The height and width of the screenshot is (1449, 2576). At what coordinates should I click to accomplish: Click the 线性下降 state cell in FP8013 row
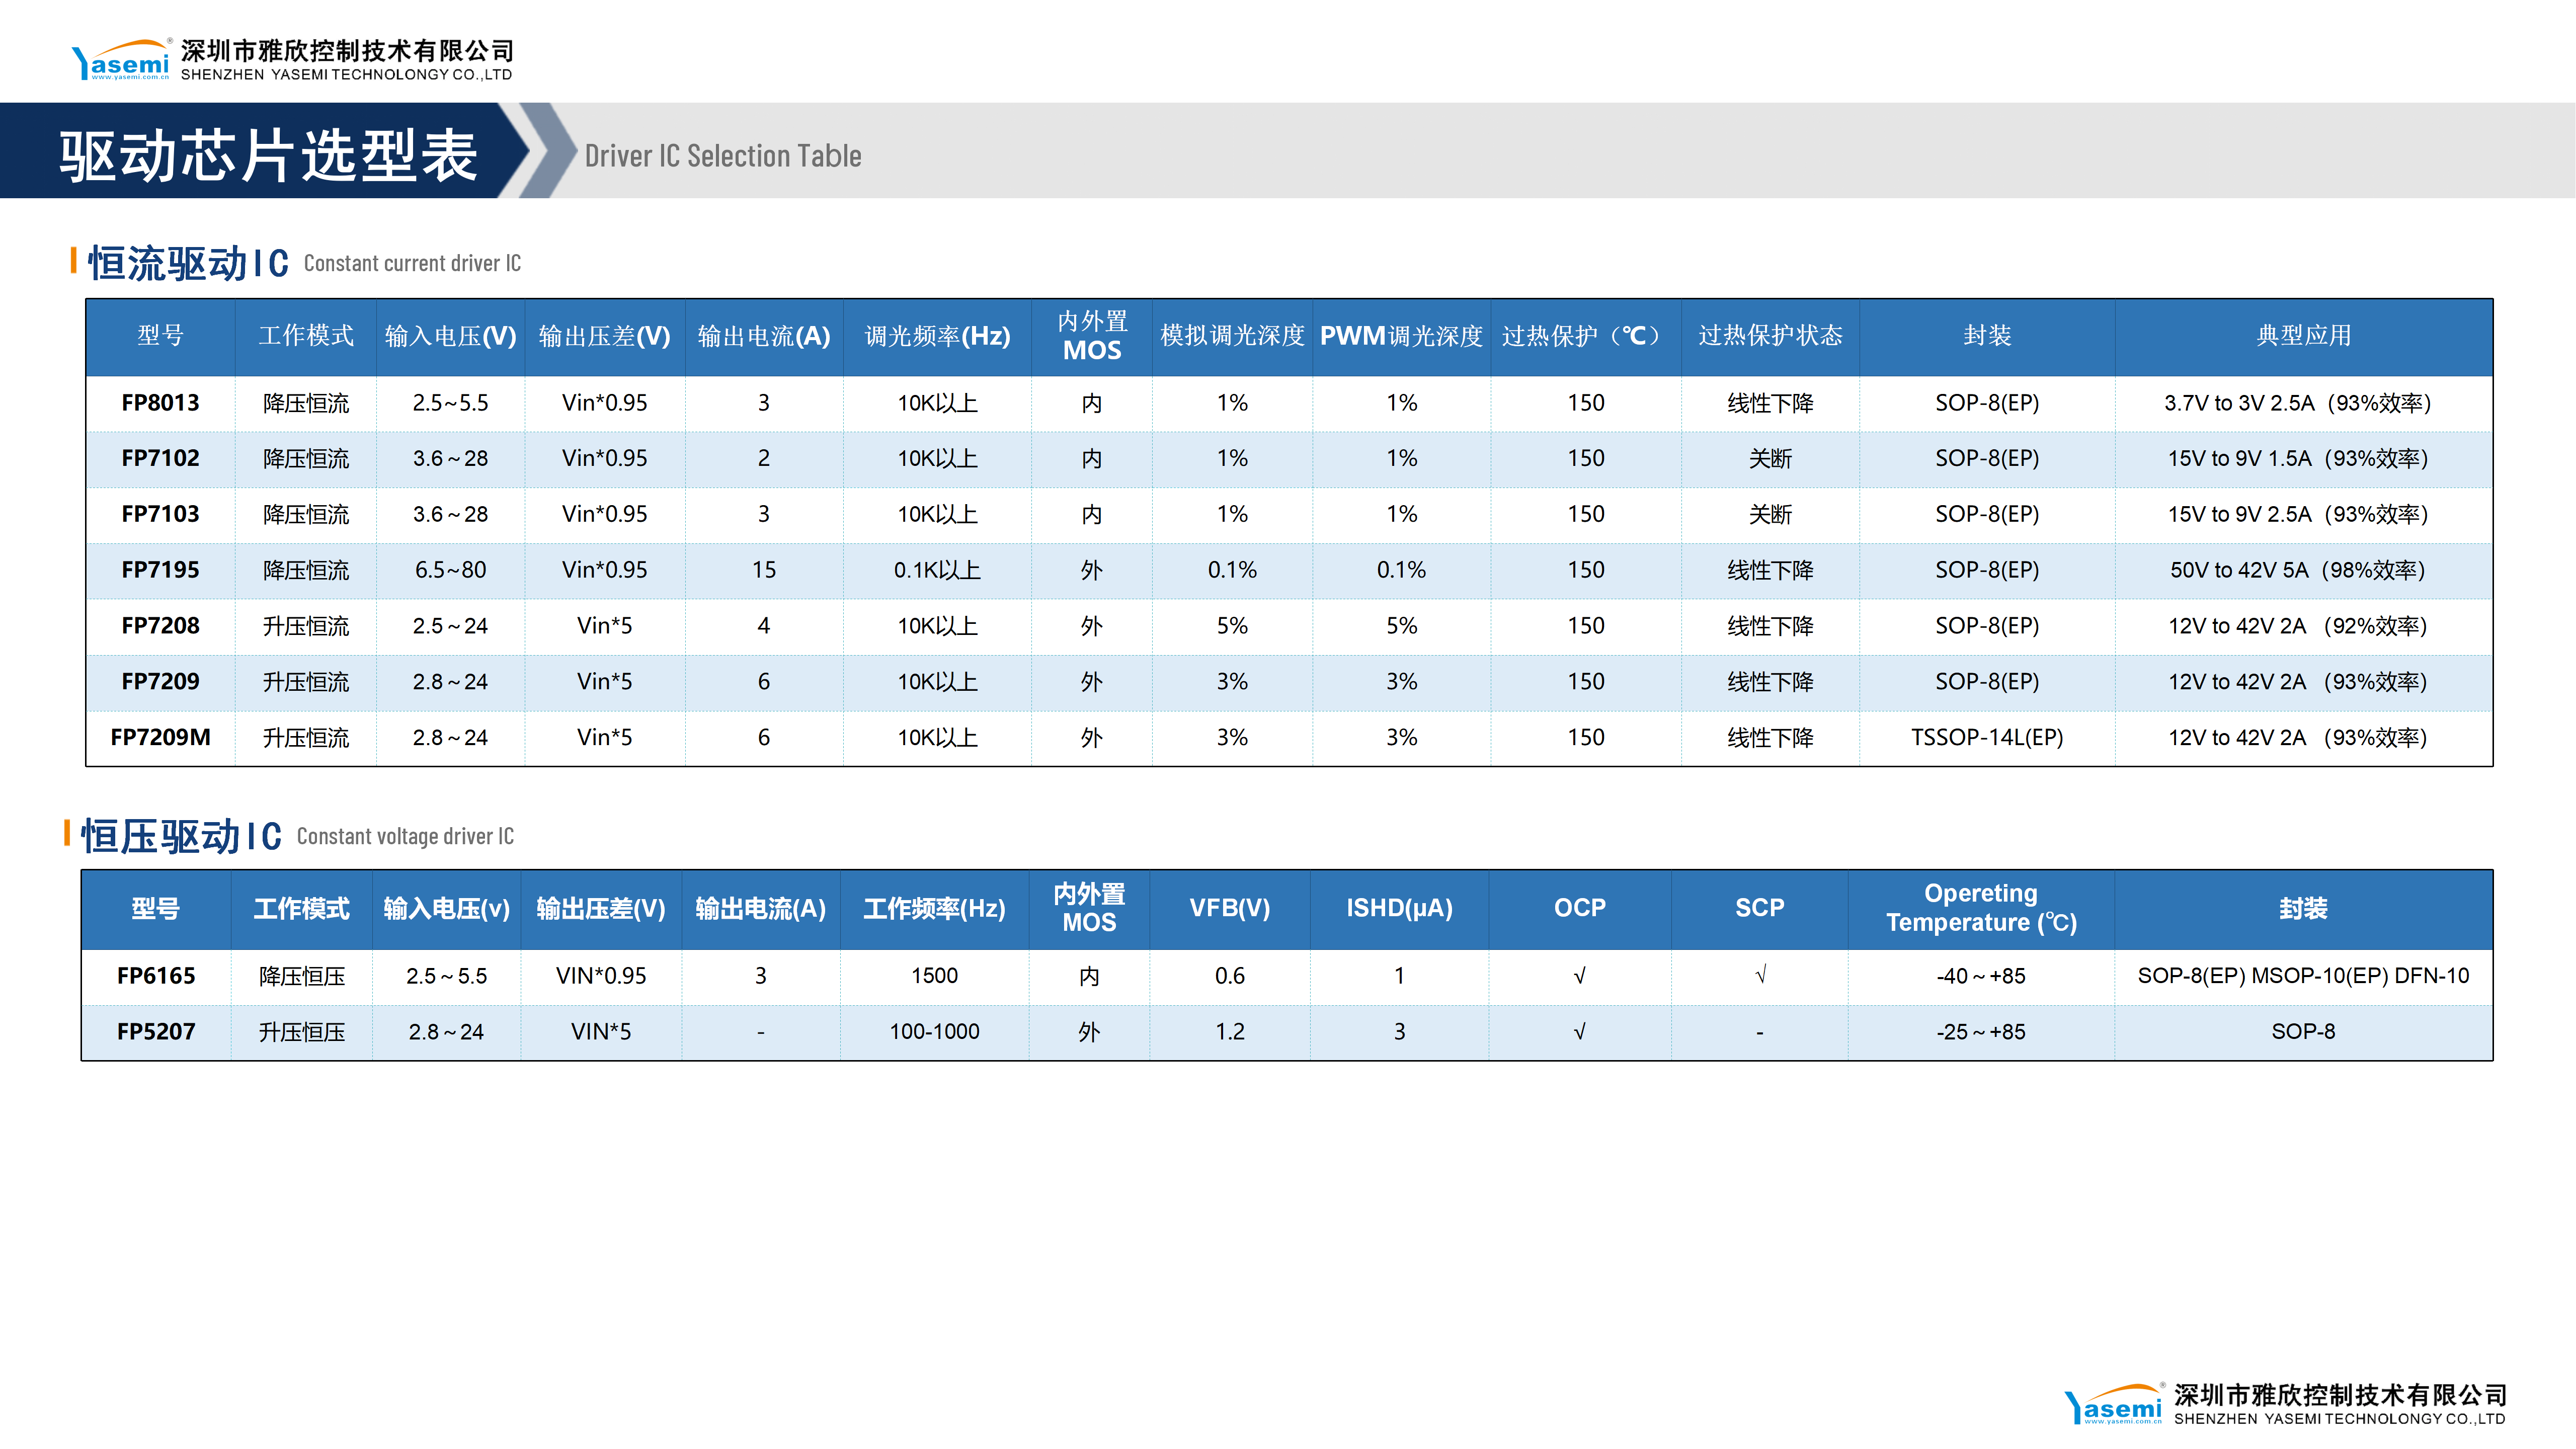(1770, 403)
